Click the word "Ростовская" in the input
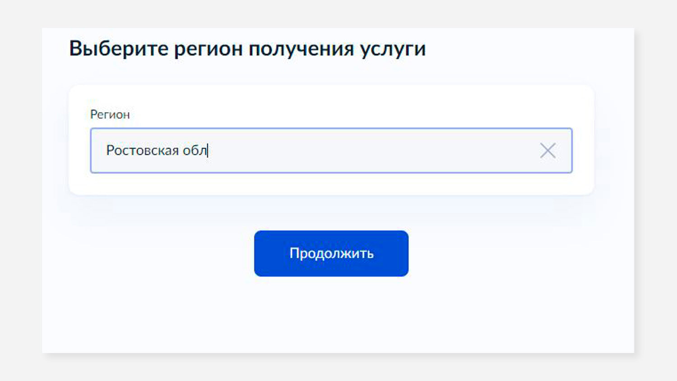 pyautogui.click(x=142, y=150)
